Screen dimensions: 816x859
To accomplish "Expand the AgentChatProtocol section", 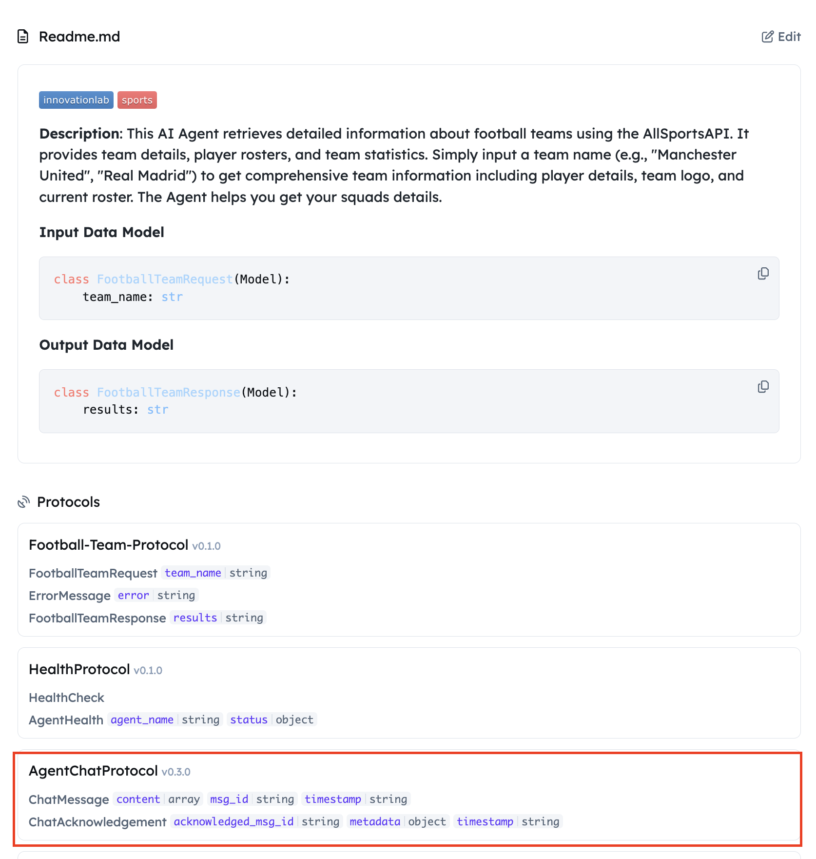I will pyautogui.click(x=94, y=771).
